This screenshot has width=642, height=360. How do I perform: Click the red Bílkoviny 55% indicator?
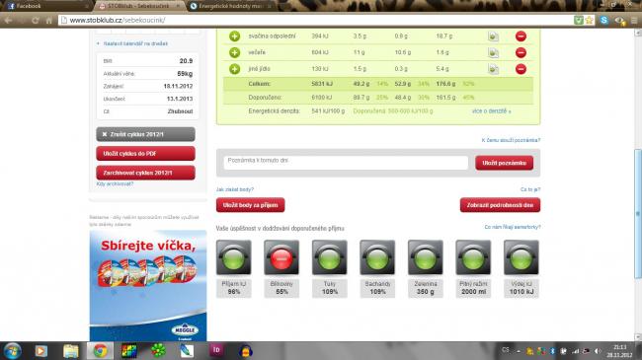click(281, 258)
